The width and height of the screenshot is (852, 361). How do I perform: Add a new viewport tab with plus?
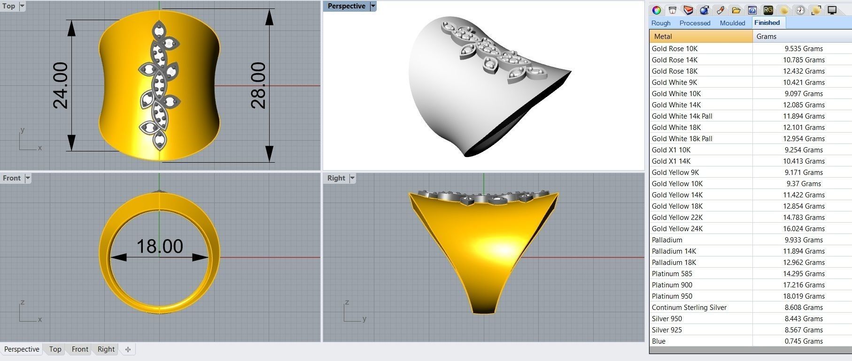tap(128, 349)
